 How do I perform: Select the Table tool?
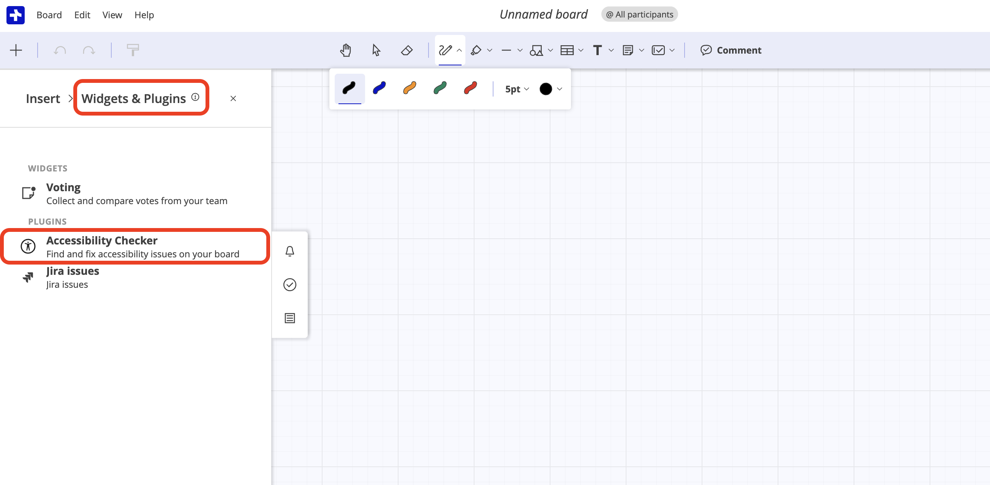[567, 51]
